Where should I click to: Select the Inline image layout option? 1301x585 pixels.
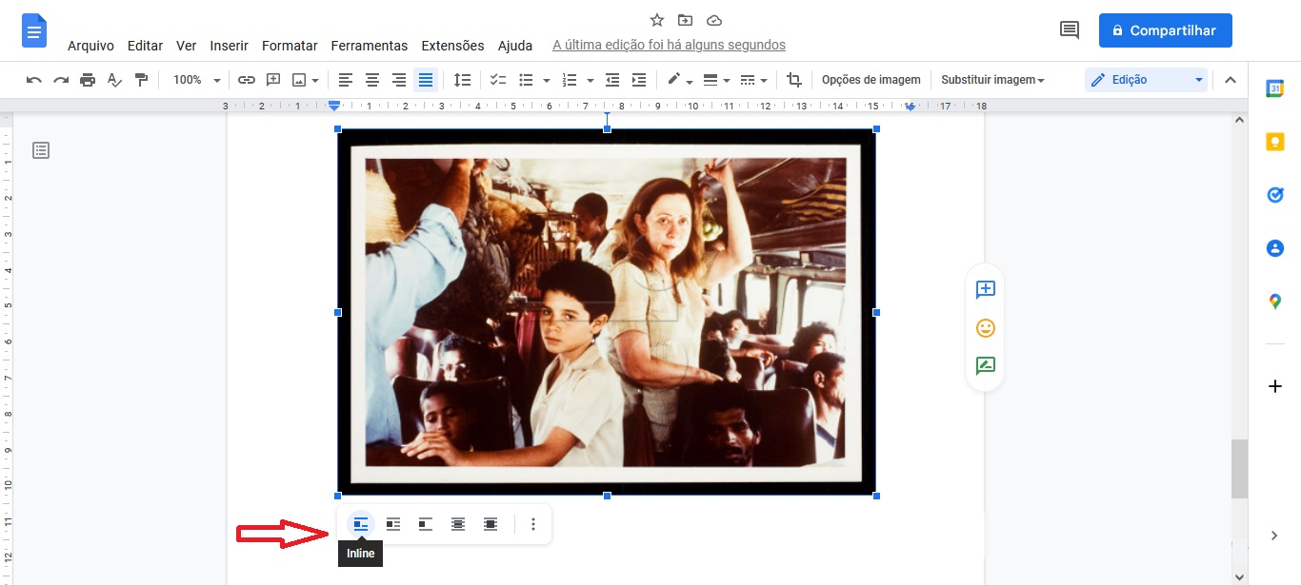click(361, 524)
